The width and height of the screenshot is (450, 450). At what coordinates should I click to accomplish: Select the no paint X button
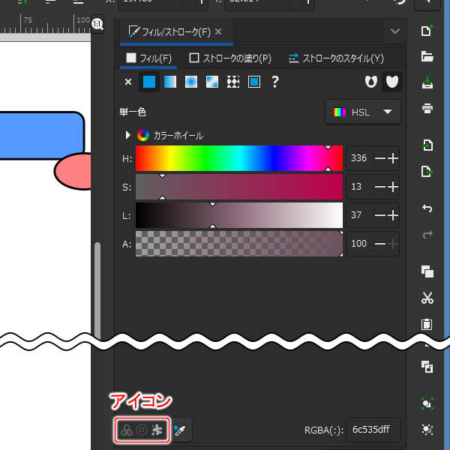(128, 82)
